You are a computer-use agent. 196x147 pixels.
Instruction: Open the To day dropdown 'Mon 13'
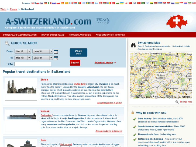pyautogui.click(x=23, y=58)
